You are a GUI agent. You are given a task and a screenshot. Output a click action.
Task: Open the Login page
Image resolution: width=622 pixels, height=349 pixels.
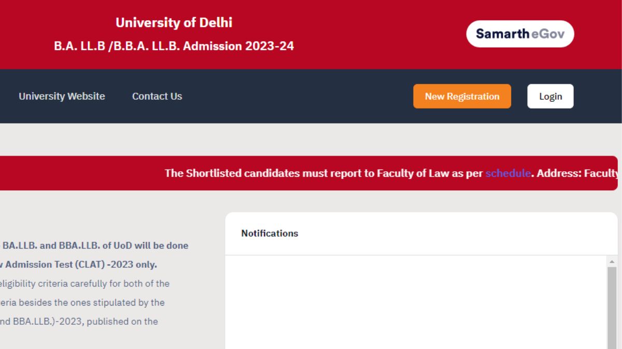point(550,96)
